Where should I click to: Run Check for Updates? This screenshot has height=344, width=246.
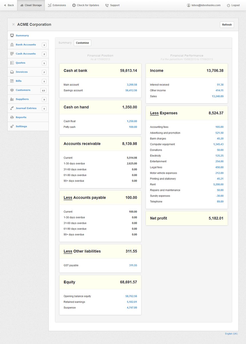tap(86, 5)
